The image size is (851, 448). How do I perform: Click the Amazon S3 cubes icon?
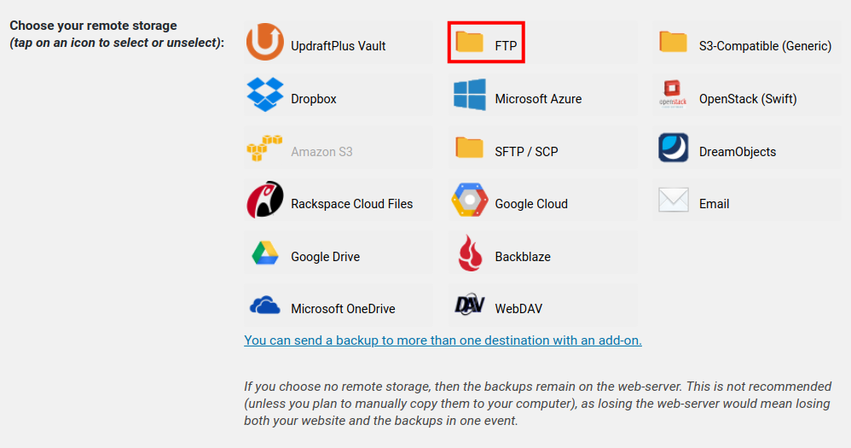(x=264, y=148)
